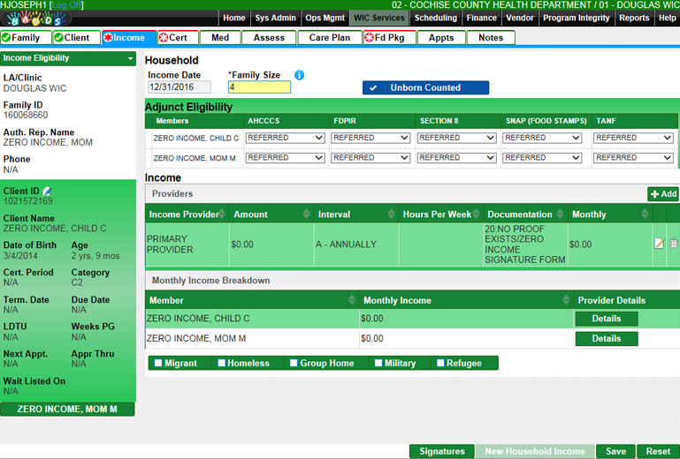
Task: Check the Homeless checkbox
Action: pyautogui.click(x=221, y=363)
